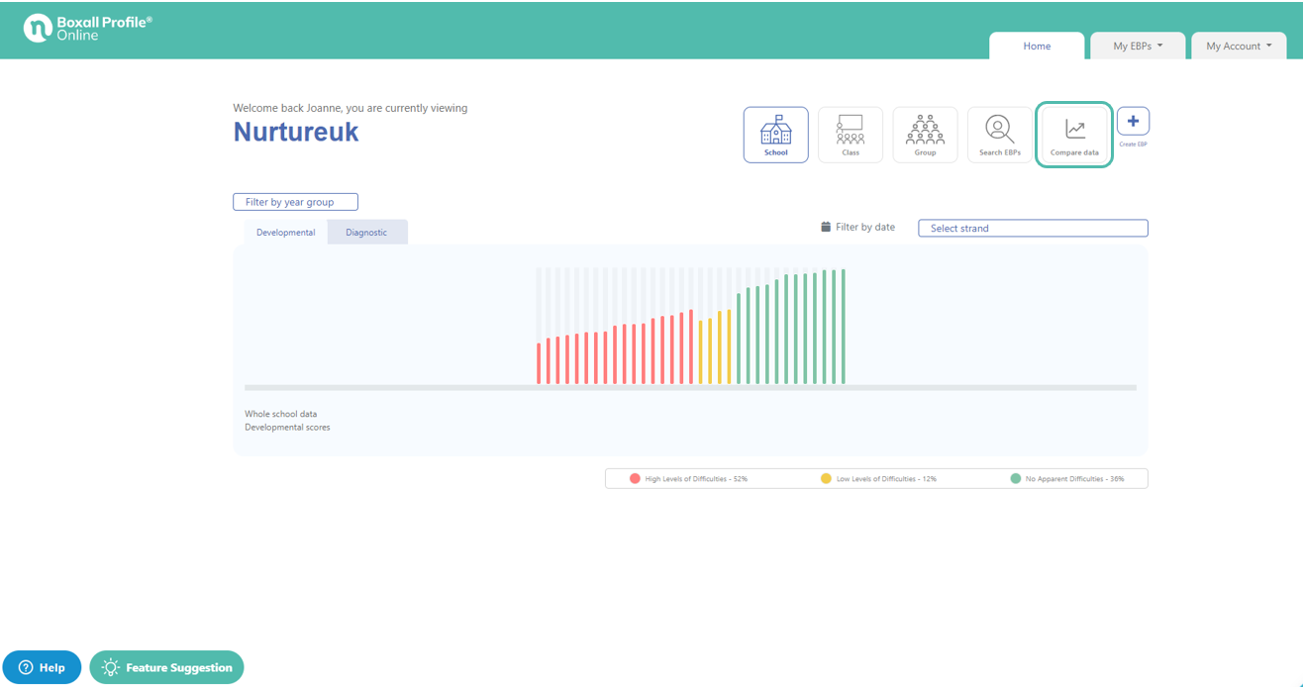Go to the Home tab

[x=1037, y=46]
